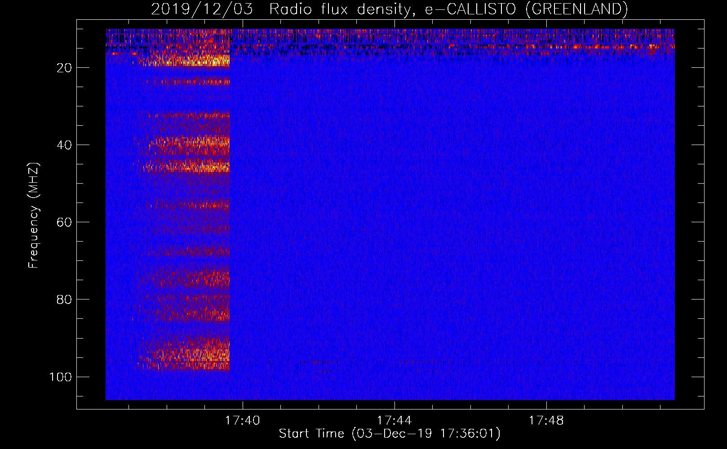The image size is (727, 449).
Task: Click the 17:48 time tick label
Action: [546, 421]
